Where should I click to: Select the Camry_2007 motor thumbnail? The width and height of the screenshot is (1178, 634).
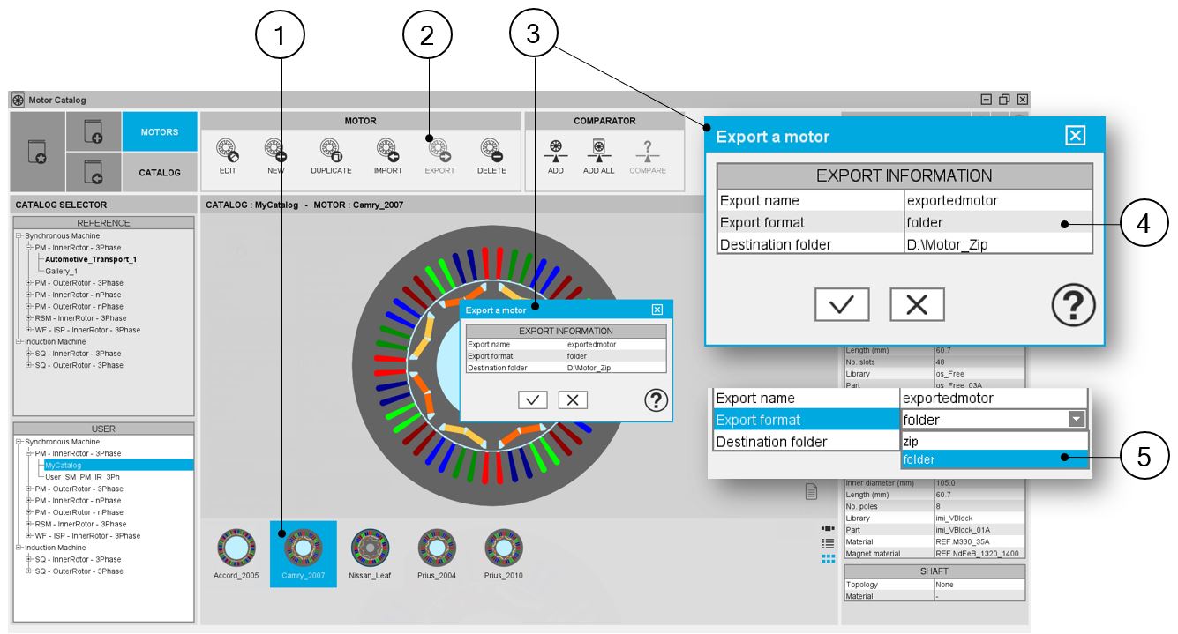[x=303, y=554]
